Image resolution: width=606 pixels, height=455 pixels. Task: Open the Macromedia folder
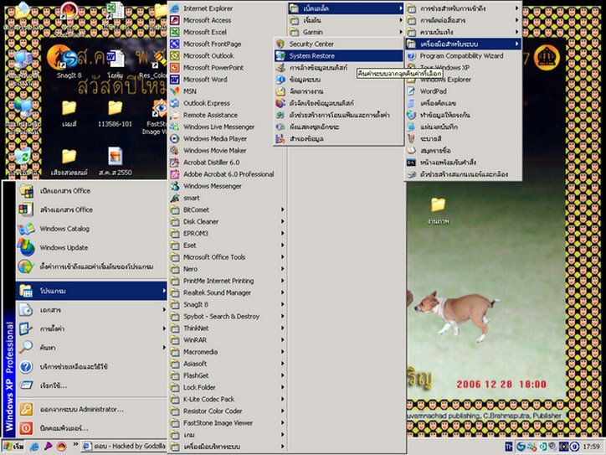(227, 352)
